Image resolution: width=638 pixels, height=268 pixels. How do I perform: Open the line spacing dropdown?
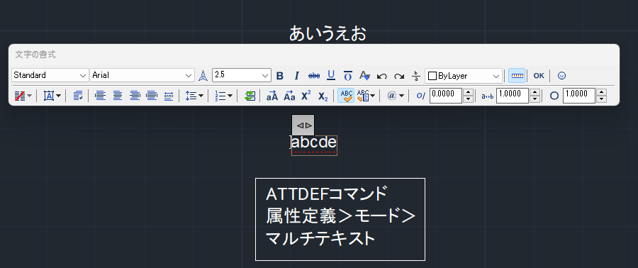pos(194,96)
